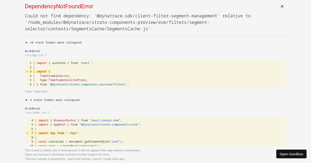The height and width of the screenshot is (163, 311).
Task: Click the DependencyNotFoundError heading
Action: 59,6
